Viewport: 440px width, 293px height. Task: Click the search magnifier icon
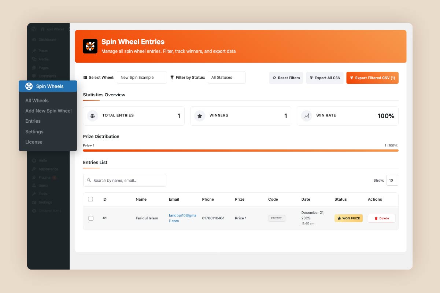point(89,181)
